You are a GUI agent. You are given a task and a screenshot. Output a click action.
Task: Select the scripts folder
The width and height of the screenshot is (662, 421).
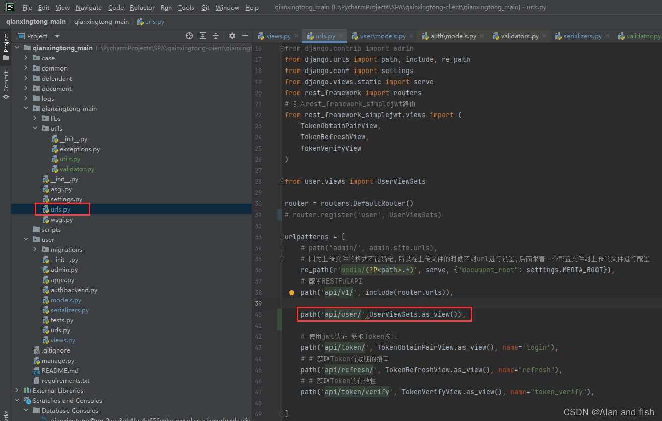(51, 230)
